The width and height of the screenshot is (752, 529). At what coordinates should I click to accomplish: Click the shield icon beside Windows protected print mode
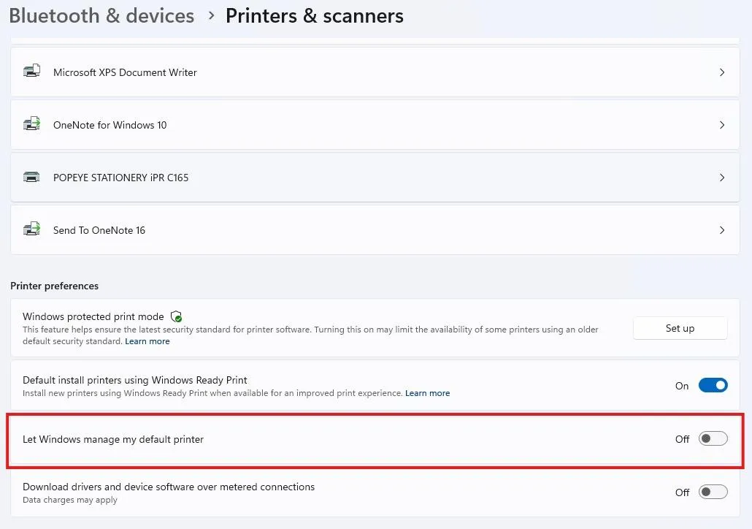click(x=176, y=317)
